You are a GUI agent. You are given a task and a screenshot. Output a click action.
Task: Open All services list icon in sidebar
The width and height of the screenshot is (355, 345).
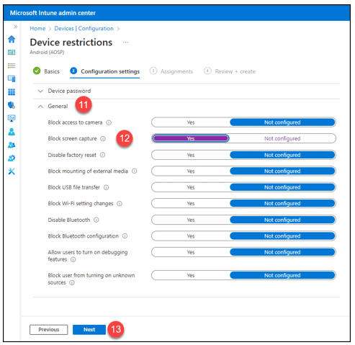pyautogui.click(x=12, y=66)
